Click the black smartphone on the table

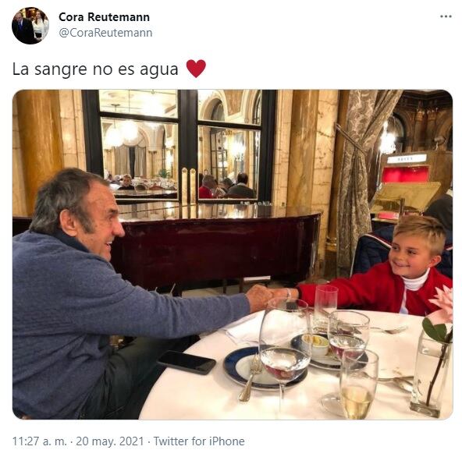click(187, 362)
